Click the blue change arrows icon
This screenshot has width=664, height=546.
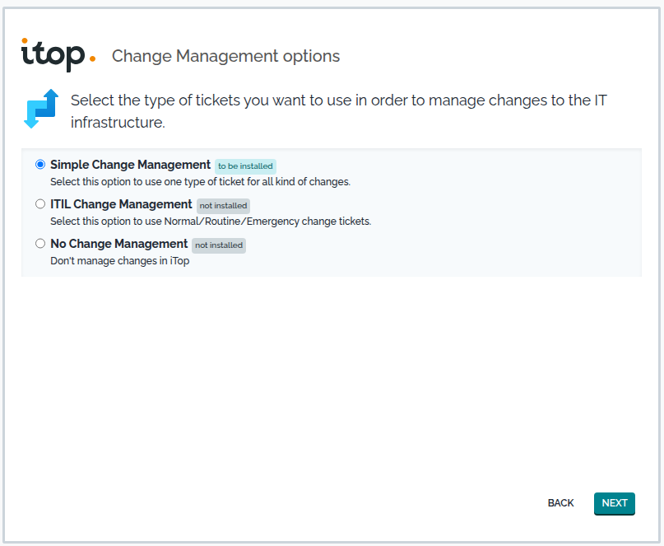[x=41, y=109]
